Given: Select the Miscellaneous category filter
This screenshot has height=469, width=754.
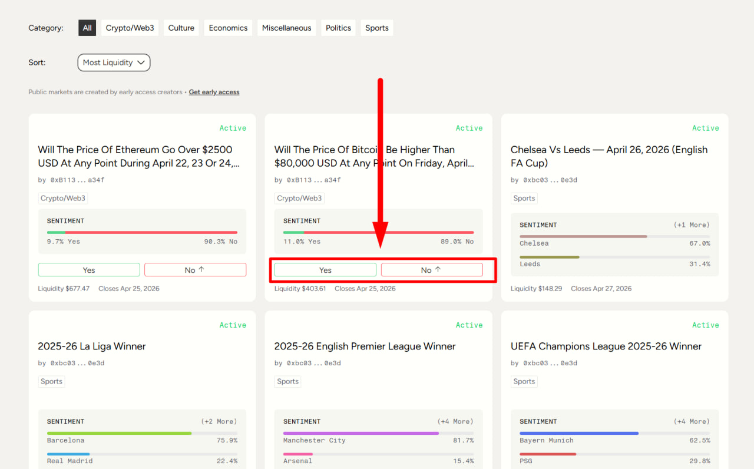Looking at the screenshot, I should [x=286, y=28].
